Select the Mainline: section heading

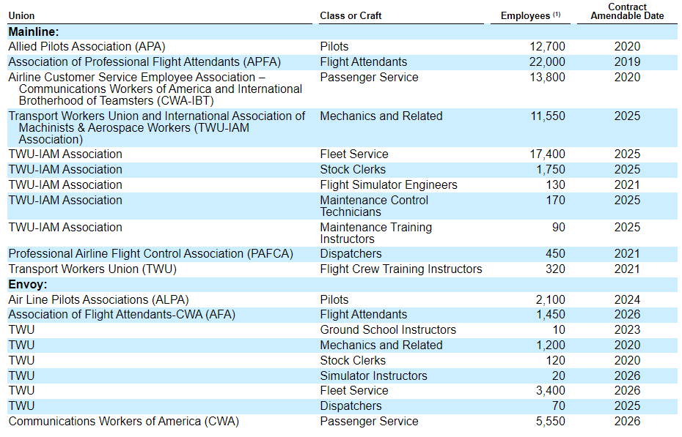point(34,31)
